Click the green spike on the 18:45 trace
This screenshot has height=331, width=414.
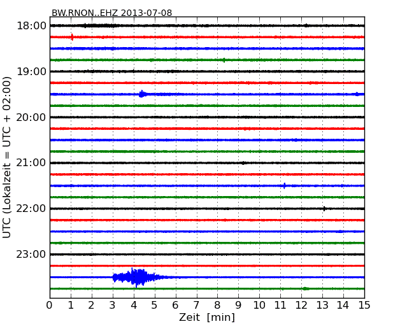click(x=224, y=60)
